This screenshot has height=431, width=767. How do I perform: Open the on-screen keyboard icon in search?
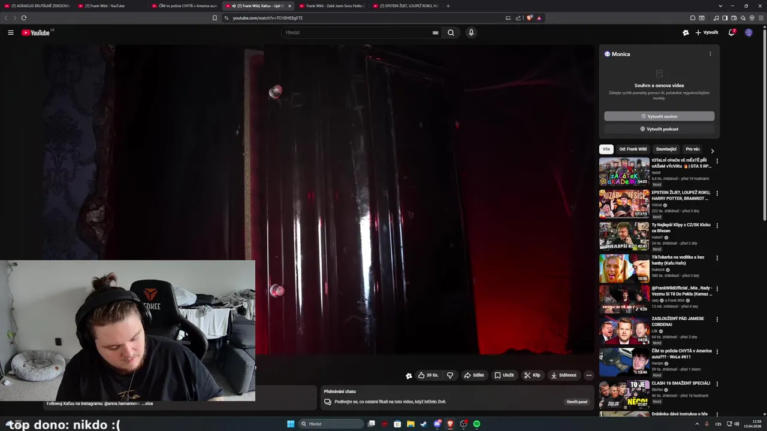pyautogui.click(x=436, y=32)
